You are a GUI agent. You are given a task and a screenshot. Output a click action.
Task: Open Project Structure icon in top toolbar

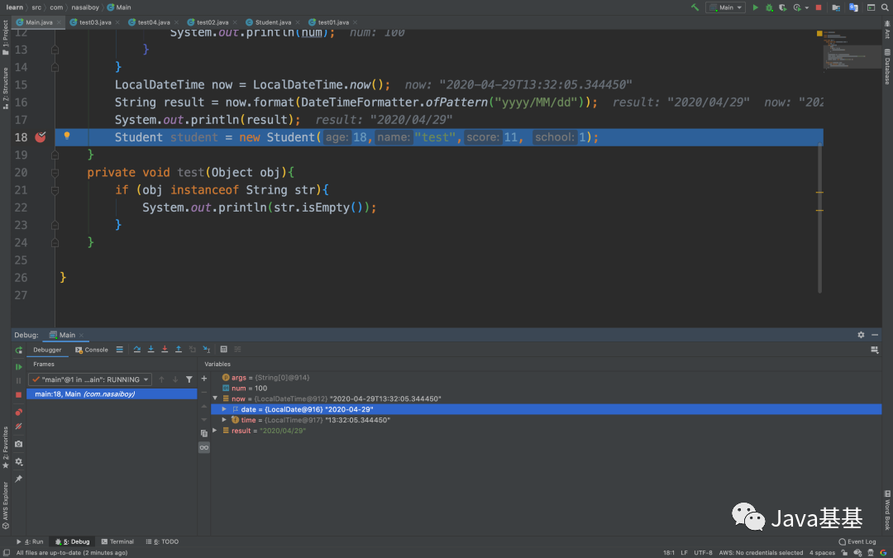(x=836, y=7)
